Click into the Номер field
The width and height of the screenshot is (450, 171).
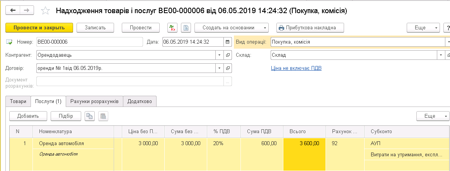(x=90, y=42)
